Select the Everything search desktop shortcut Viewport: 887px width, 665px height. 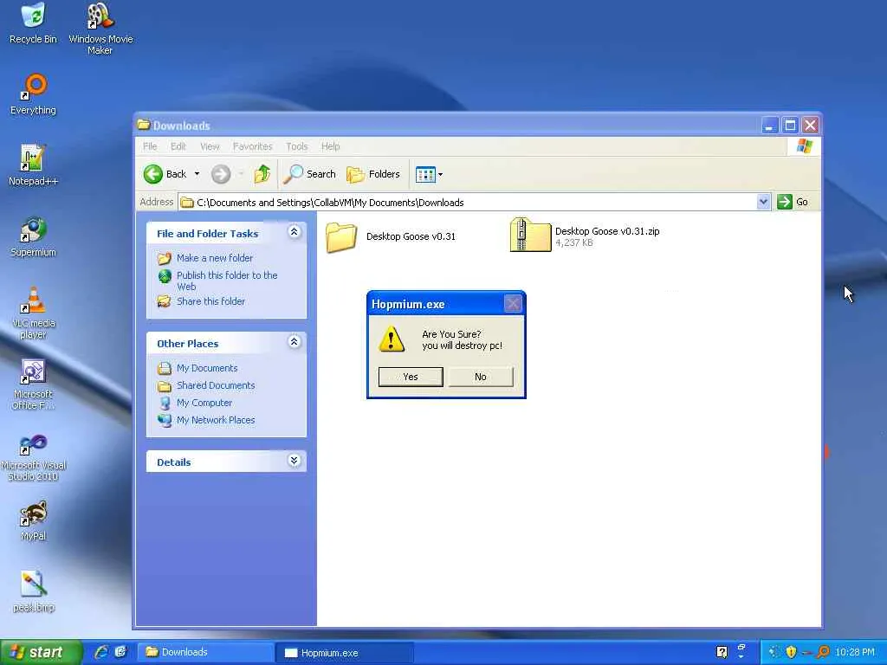click(x=34, y=94)
